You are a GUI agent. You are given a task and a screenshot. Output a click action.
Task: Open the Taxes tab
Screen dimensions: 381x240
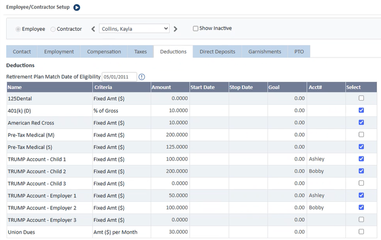pos(140,51)
